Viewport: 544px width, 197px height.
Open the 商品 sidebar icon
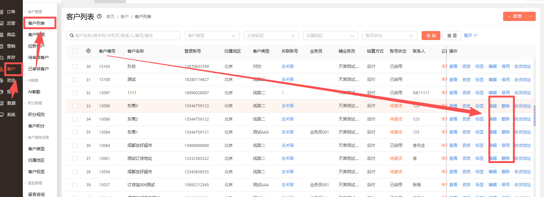pyautogui.click(x=2, y=35)
